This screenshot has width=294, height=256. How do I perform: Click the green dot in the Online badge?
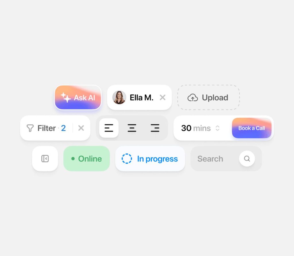click(x=73, y=159)
